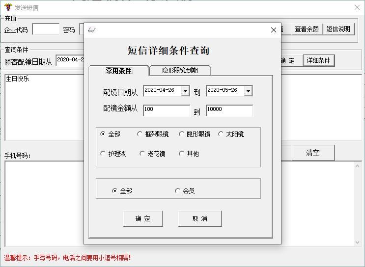Choose the 老花镜 radio button
Screen dimensions: 365x267
(x=142, y=154)
